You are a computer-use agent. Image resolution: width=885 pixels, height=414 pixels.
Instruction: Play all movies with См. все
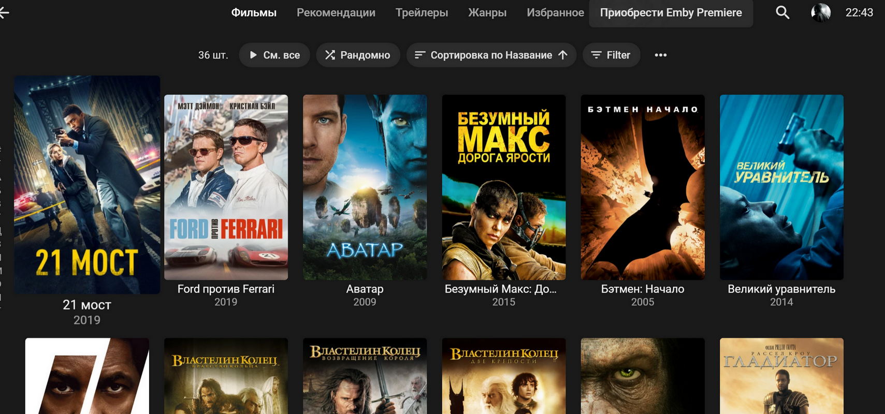pyautogui.click(x=274, y=55)
